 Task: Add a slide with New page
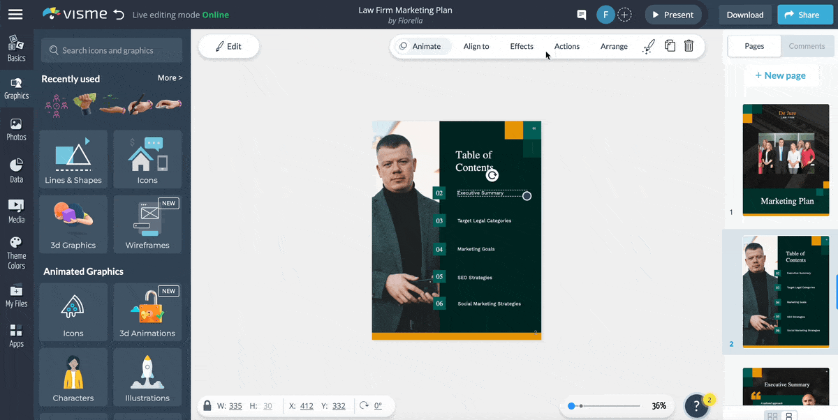tap(781, 75)
